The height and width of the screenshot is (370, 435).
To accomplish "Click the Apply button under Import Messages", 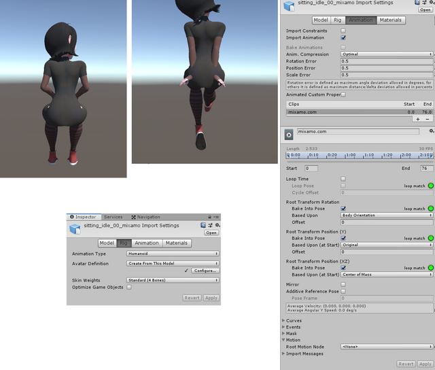I will [x=425, y=365].
